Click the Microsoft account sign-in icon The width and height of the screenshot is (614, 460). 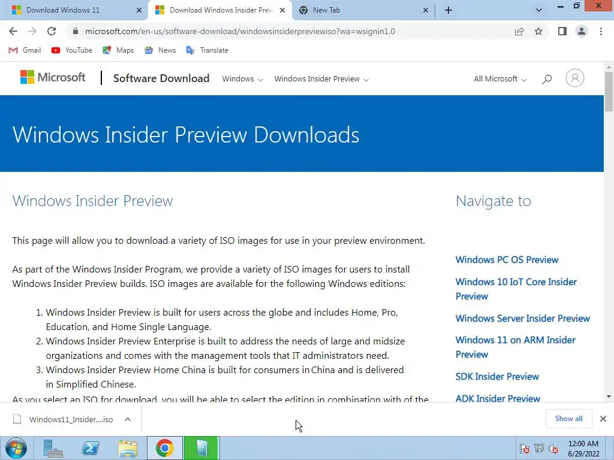(x=575, y=78)
